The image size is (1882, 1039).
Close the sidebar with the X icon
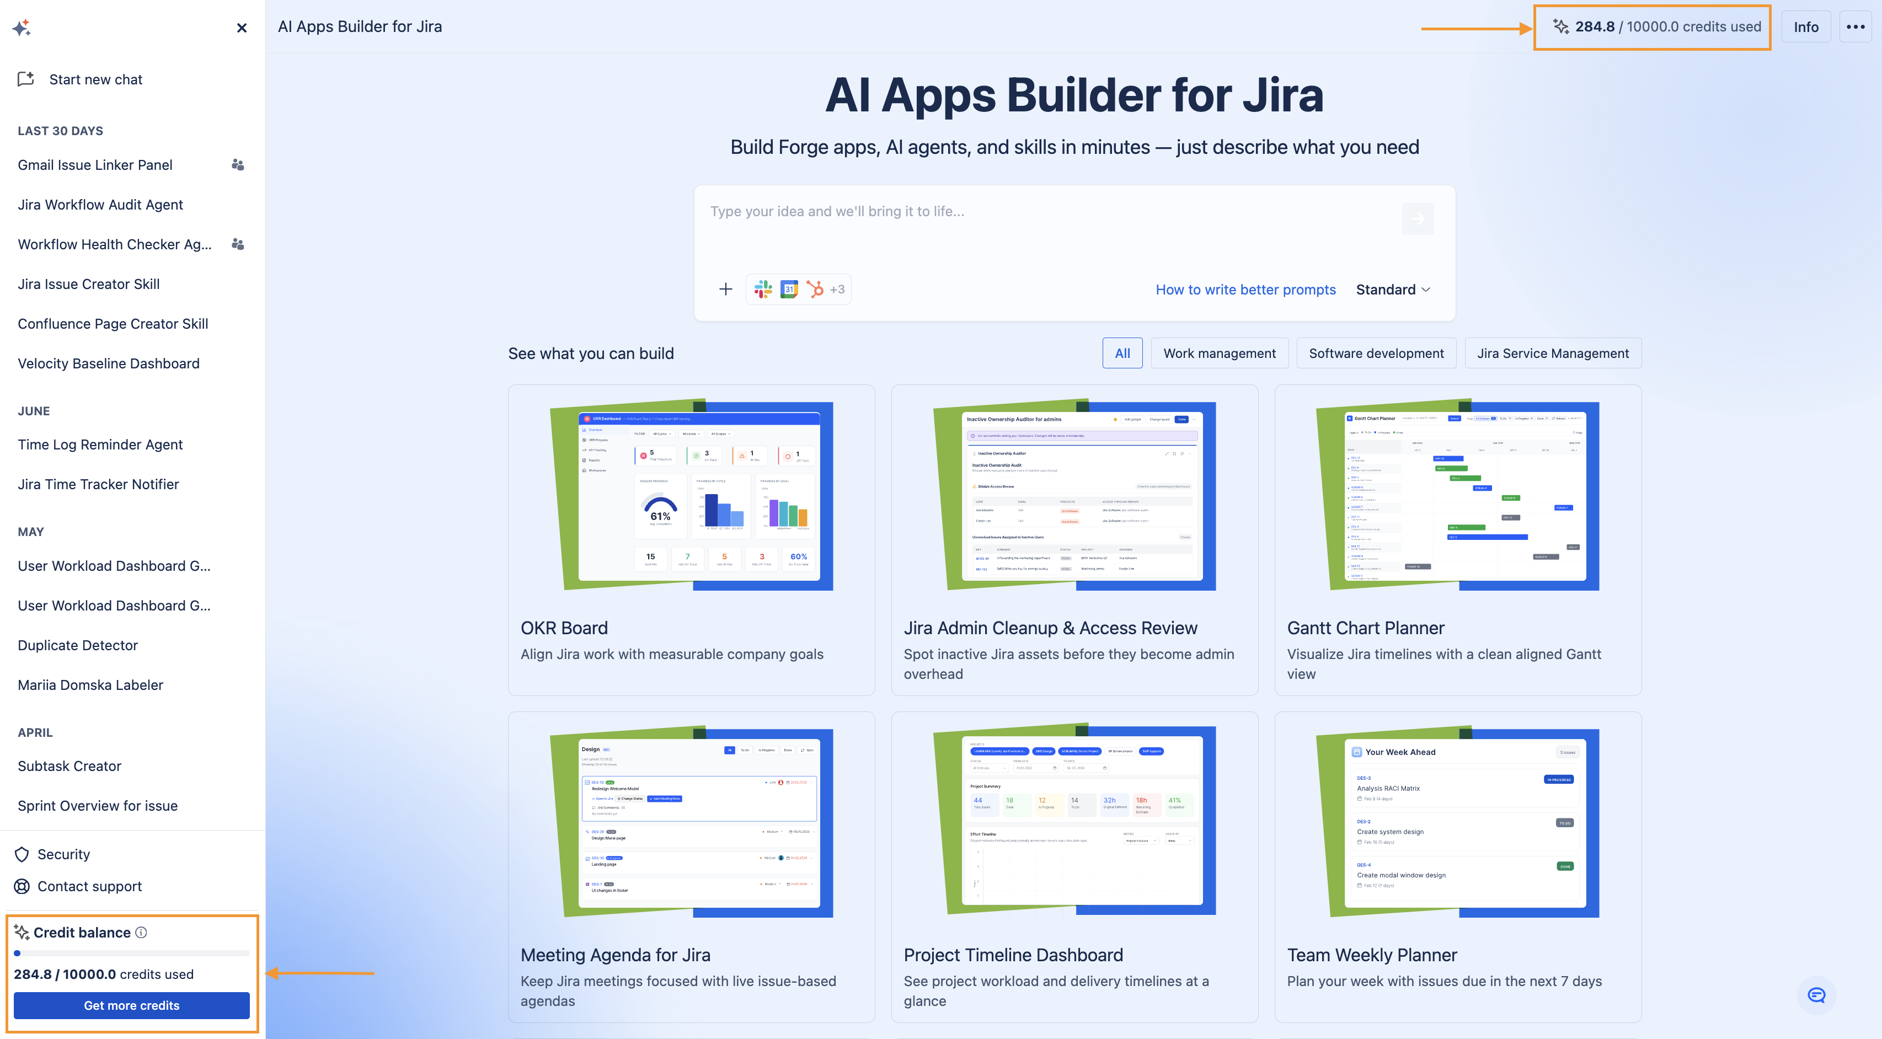pyautogui.click(x=242, y=28)
